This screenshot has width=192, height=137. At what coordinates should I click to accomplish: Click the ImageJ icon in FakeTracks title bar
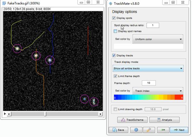[x=4, y=3]
